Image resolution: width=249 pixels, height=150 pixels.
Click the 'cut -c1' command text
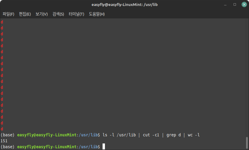[x=151, y=135]
